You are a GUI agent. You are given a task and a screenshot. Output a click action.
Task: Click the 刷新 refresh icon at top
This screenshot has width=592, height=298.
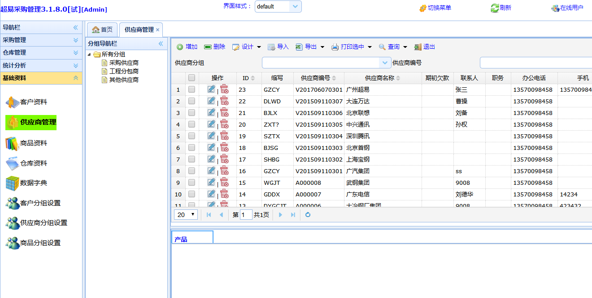(x=501, y=8)
